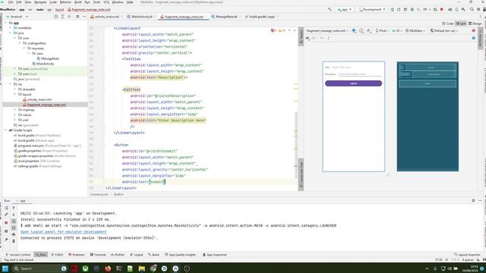Image resolution: width=486 pixels, height=273 pixels.
Task: Toggle soft-wrap icon in Run panel
Action: [x=14, y=221]
